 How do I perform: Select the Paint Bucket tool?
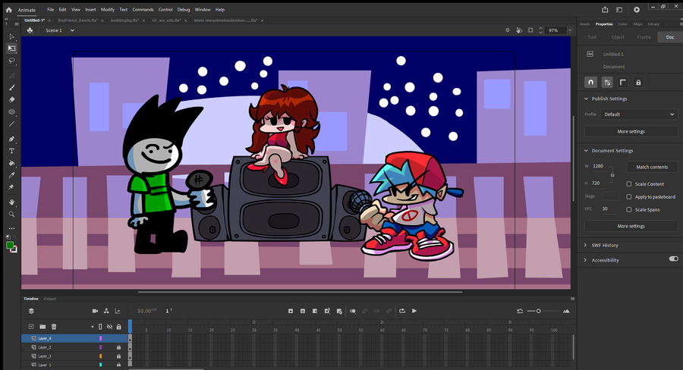click(11, 163)
